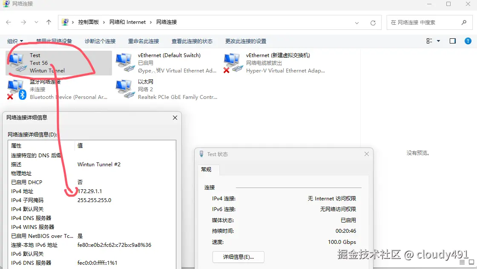
Task: Select the vEthernet (Default Switch) adapter icon
Action: [x=124, y=62]
